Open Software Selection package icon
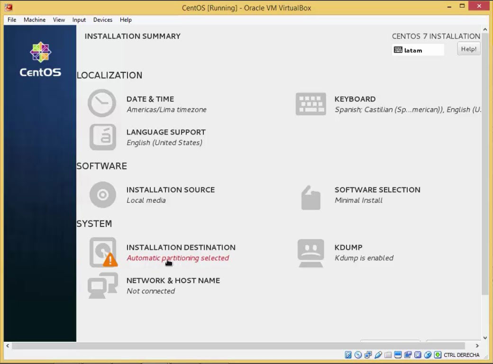 point(310,198)
